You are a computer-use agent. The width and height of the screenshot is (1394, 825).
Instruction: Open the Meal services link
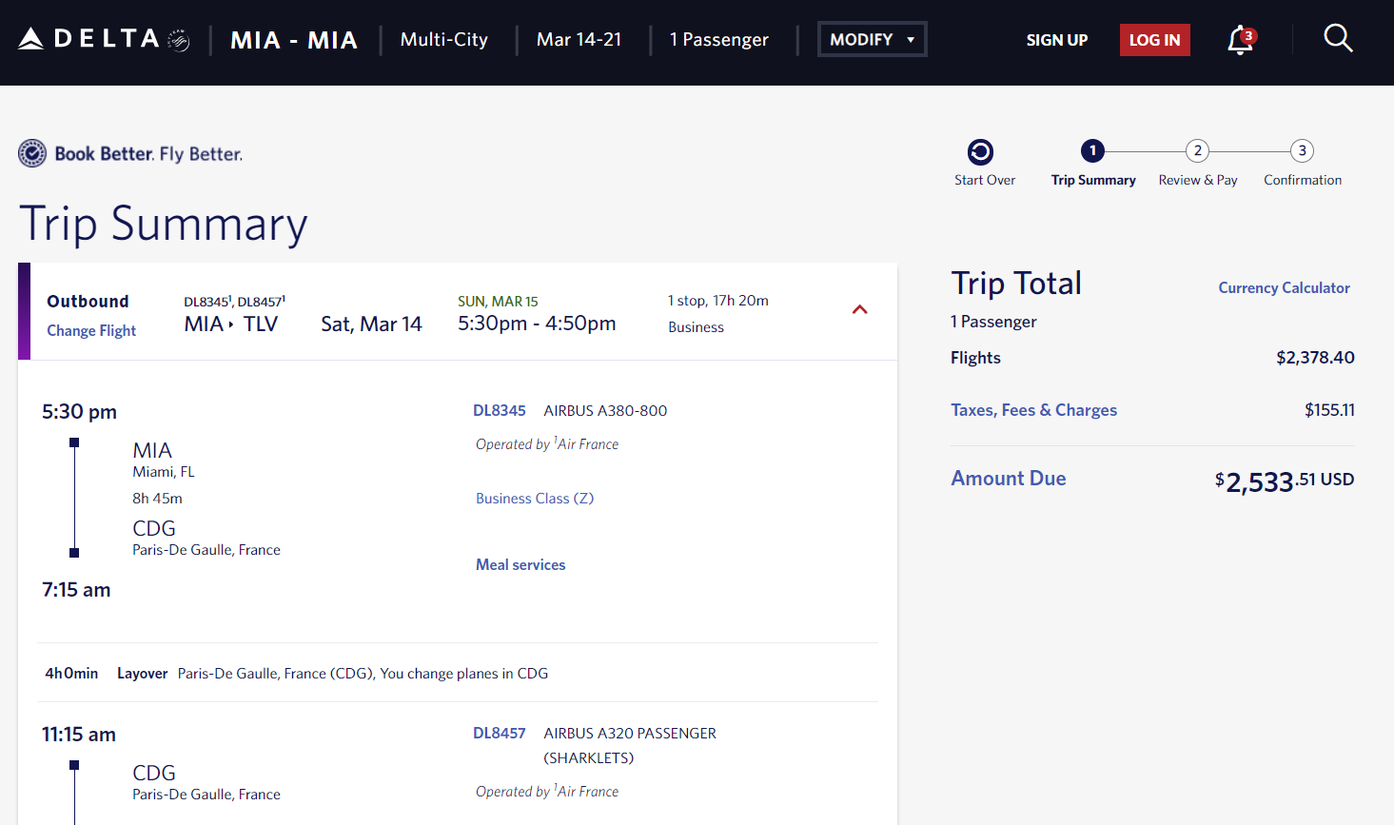point(520,565)
